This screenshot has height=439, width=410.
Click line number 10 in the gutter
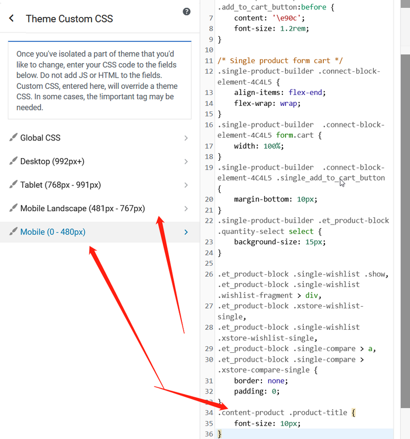[209, 50]
